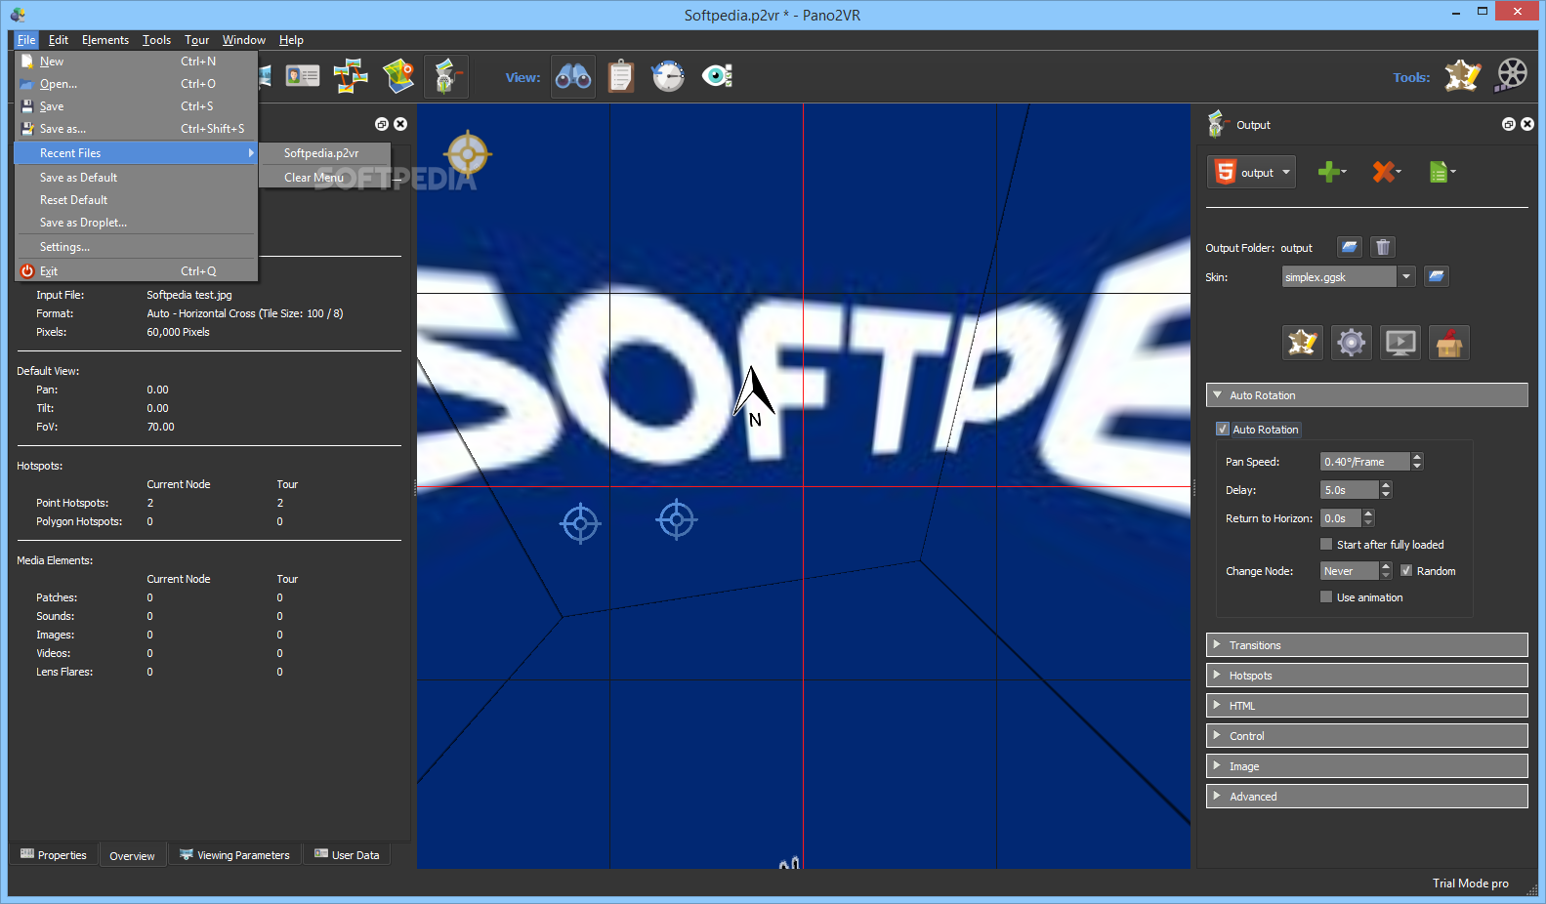Create package using the box with hat icon
The image size is (1546, 904).
point(1449,343)
